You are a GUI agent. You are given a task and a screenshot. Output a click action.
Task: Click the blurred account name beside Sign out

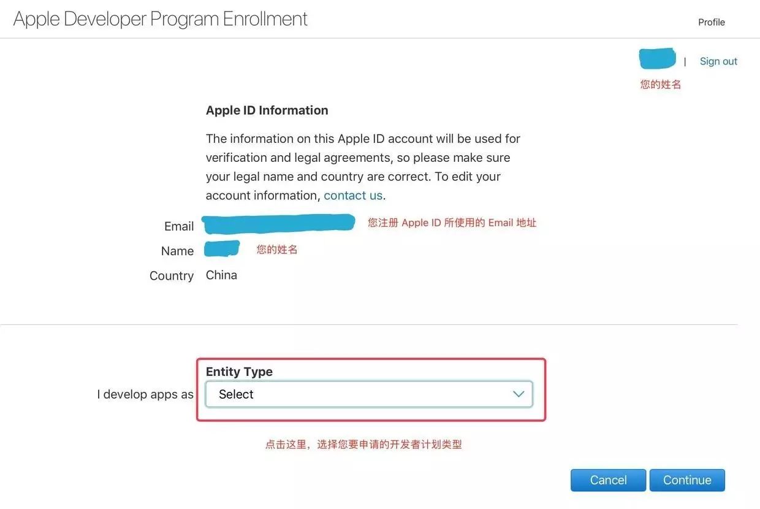[657, 58]
